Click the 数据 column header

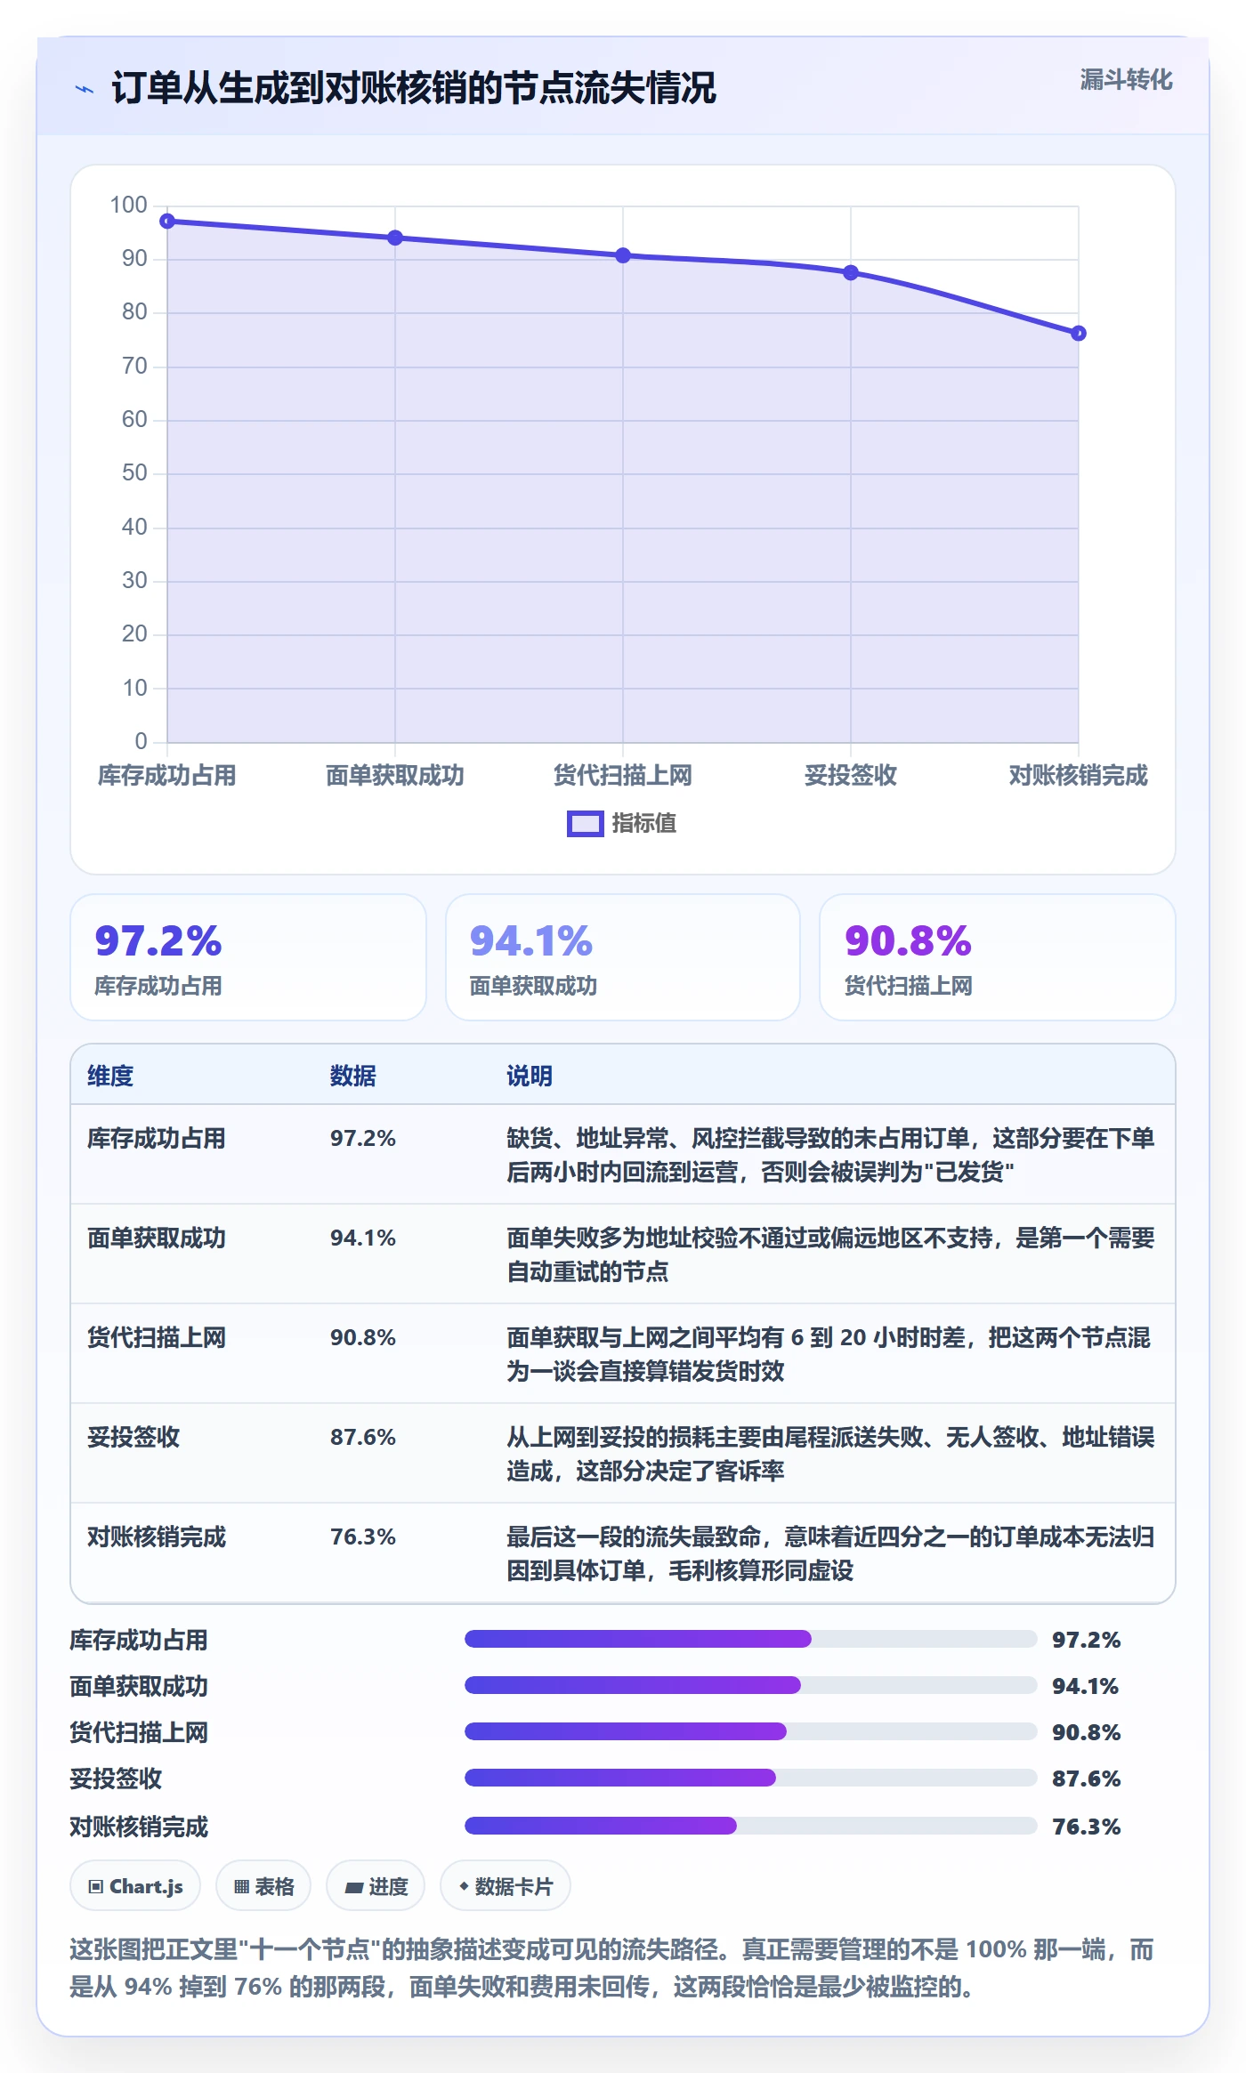coord(353,1076)
